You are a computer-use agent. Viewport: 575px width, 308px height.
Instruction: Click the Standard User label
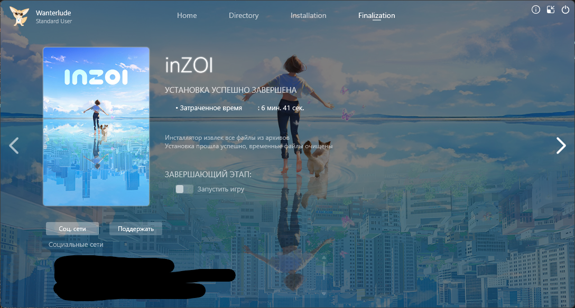(x=54, y=21)
